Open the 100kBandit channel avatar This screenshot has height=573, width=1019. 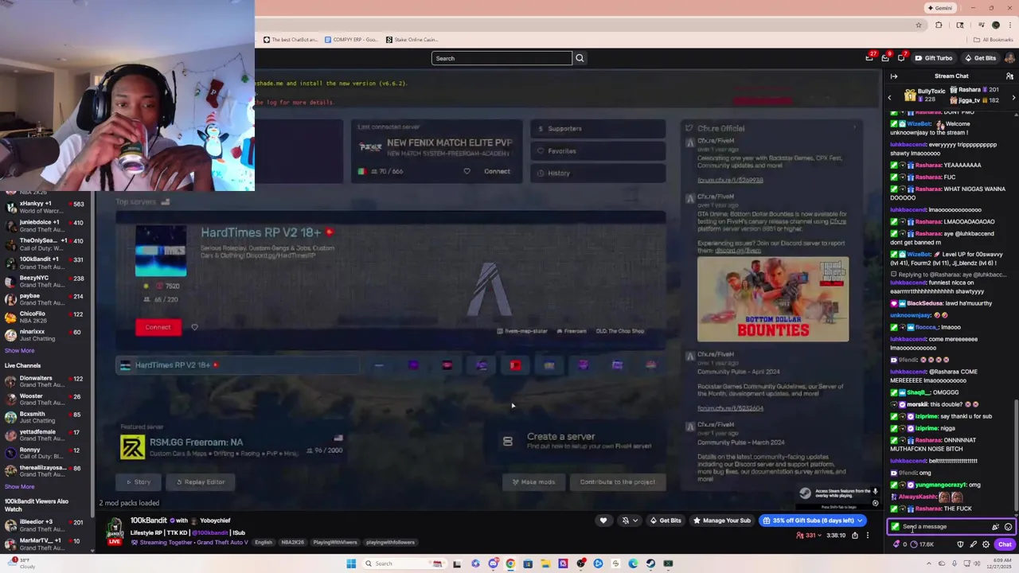tap(115, 528)
